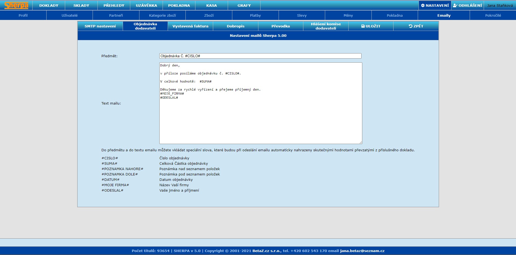Open Nastavení with gear icon

pos(435,5)
